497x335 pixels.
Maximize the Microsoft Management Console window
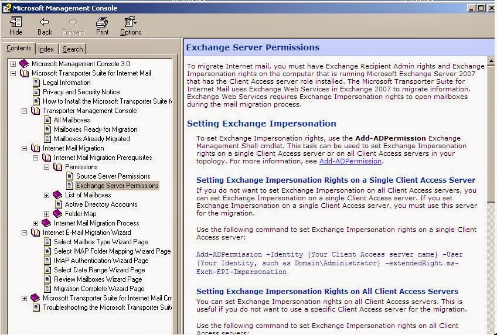click(481, 8)
